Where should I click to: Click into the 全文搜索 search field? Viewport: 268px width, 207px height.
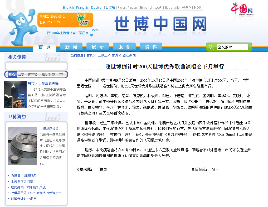pyautogui.click(x=232, y=47)
